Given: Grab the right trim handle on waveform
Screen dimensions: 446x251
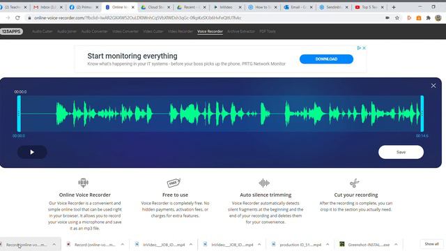Looking at the screenshot, I should click(x=422, y=114).
